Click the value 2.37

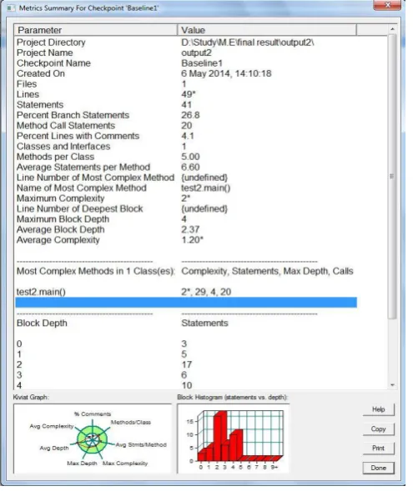(190, 229)
